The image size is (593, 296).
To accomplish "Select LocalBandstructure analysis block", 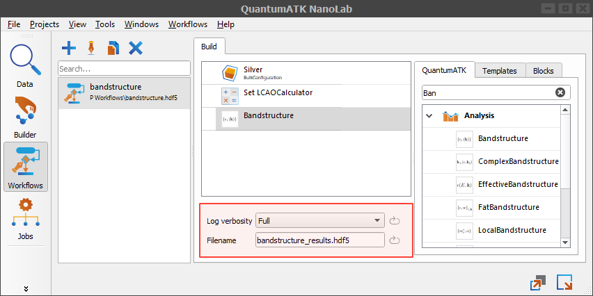I will pos(491,230).
